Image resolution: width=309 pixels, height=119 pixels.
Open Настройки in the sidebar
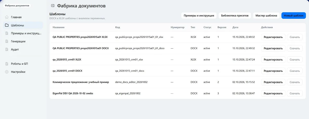(x=23, y=72)
